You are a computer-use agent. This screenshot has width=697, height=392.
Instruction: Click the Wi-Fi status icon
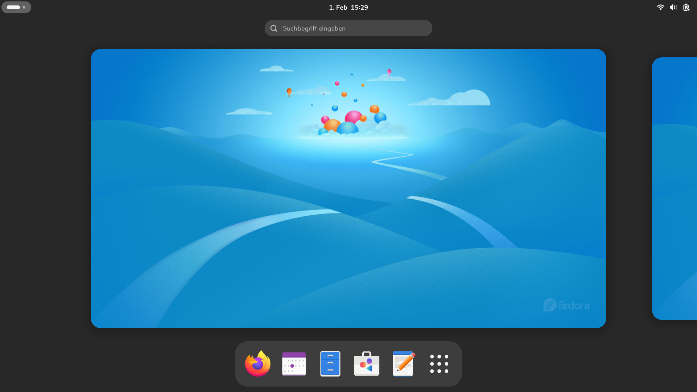pyautogui.click(x=661, y=7)
